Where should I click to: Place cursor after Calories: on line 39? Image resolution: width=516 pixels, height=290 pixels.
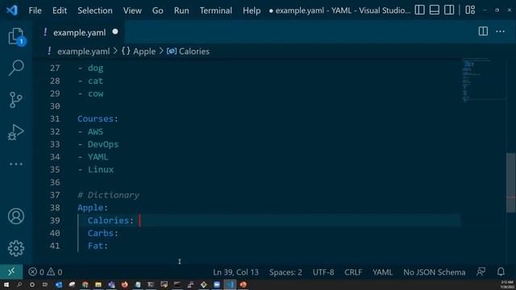[139, 220]
